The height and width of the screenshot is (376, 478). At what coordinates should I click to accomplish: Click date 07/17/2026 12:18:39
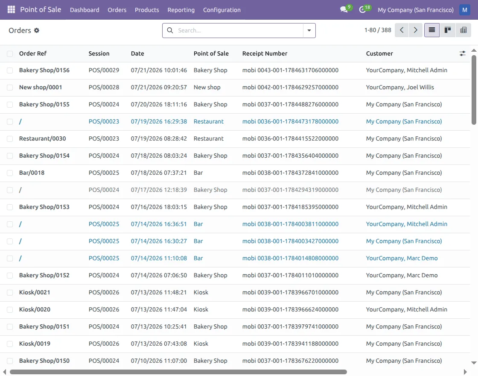[159, 190]
